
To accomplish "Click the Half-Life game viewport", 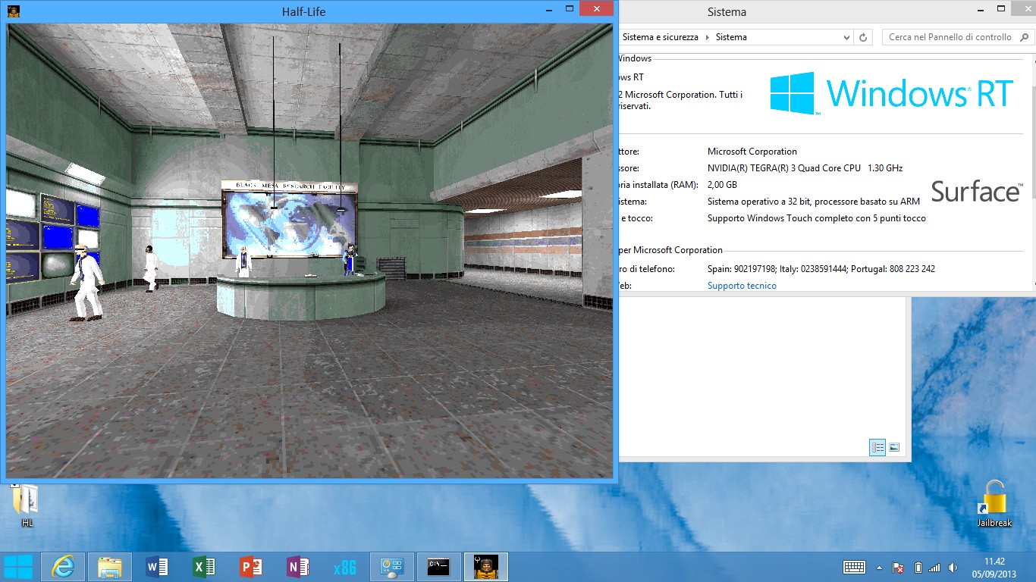I will (x=309, y=251).
